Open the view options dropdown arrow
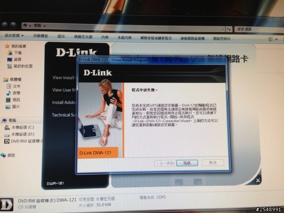 pos(276,39)
